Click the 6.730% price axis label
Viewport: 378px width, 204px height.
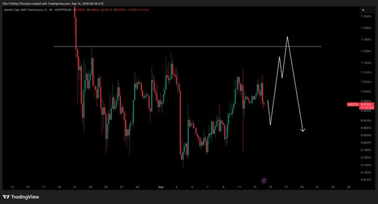(366, 165)
